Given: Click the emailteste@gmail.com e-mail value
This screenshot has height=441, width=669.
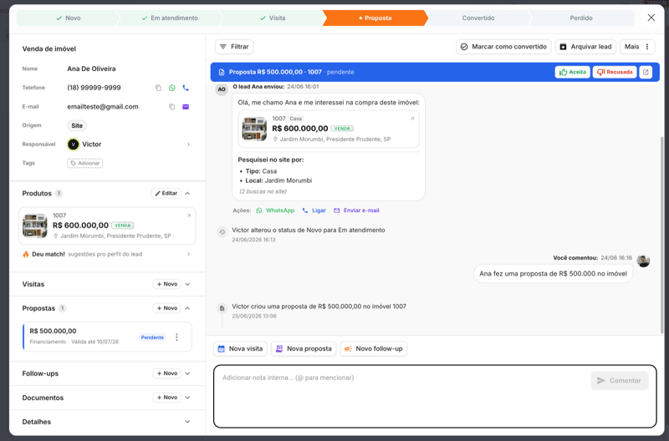Looking at the screenshot, I should tap(102, 107).
